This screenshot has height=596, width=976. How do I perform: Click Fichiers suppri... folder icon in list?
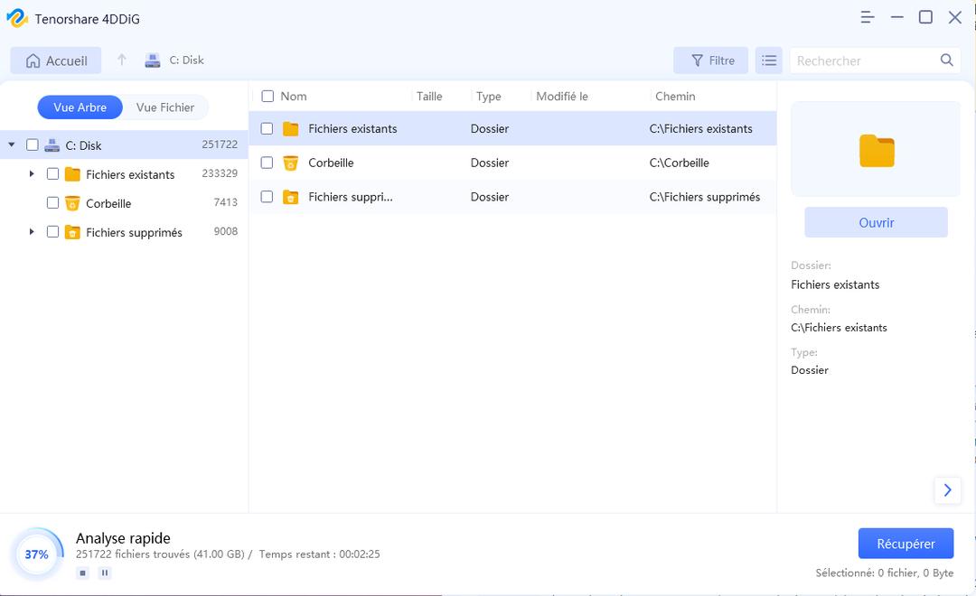pos(291,197)
